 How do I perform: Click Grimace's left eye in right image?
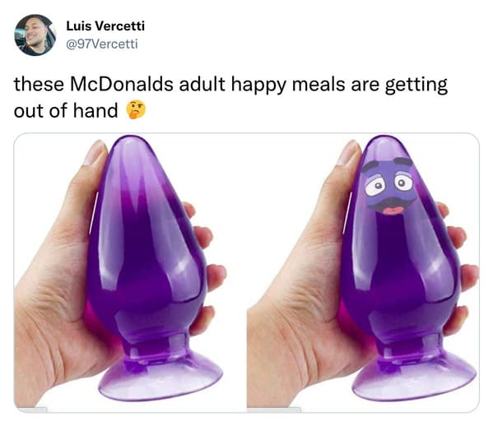(x=377, y=187)
